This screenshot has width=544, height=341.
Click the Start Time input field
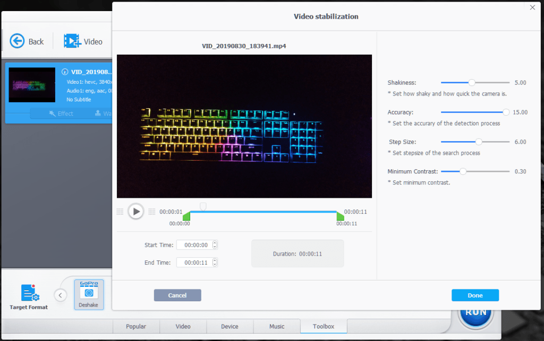click(x=197, y=245)
